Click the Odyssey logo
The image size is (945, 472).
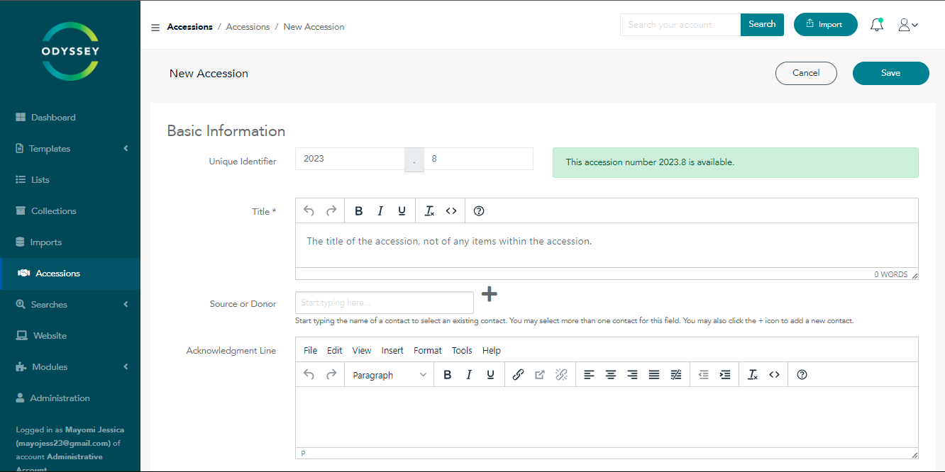coord(70,51)
